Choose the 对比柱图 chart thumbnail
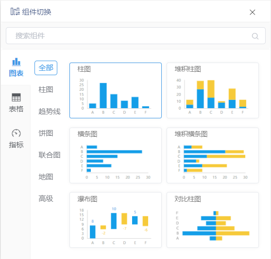 coord(213,220)
